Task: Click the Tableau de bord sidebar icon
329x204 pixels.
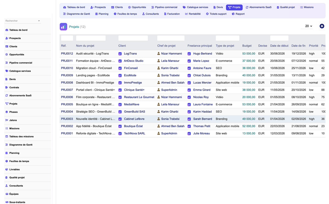Action: 7,30
